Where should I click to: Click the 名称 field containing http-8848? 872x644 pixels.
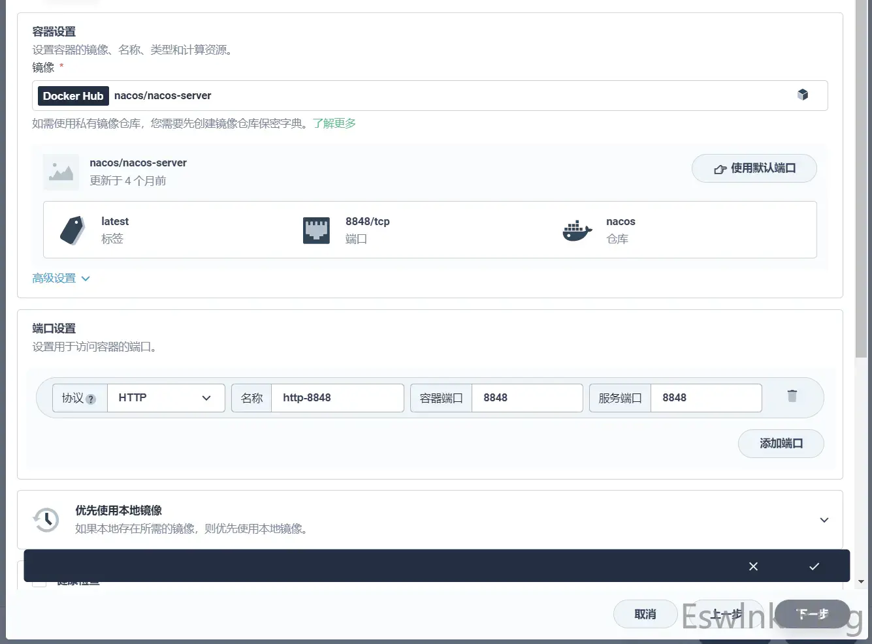(337, 398)
